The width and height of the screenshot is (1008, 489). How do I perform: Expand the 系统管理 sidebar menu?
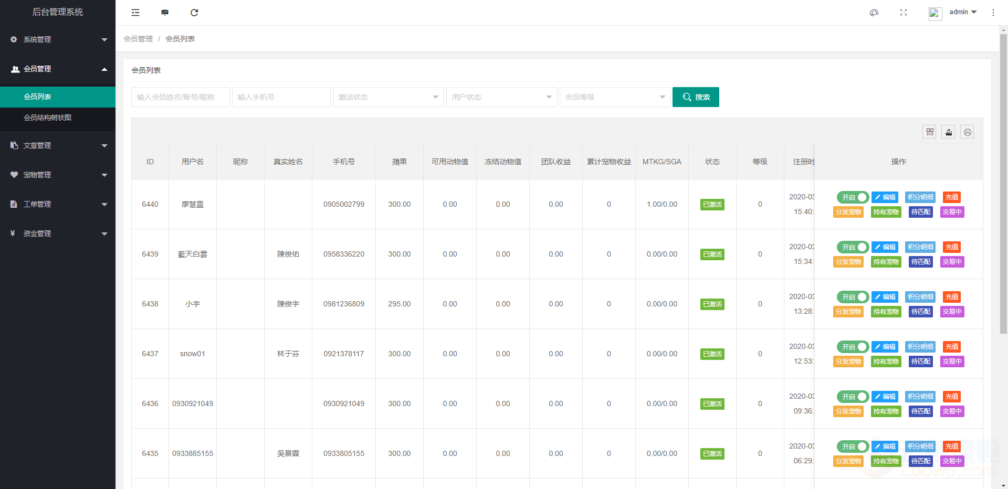point(58,39)
